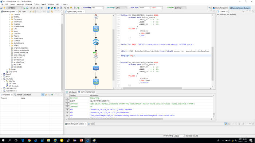The width and height of the screenshot is (255, 143).
Task: Click the Windows Start button
Action: pyautogui.click(x=3, y=140)
